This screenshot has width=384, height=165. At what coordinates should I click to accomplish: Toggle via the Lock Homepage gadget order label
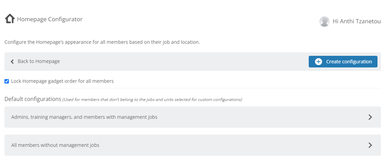(x=62, y=81)
